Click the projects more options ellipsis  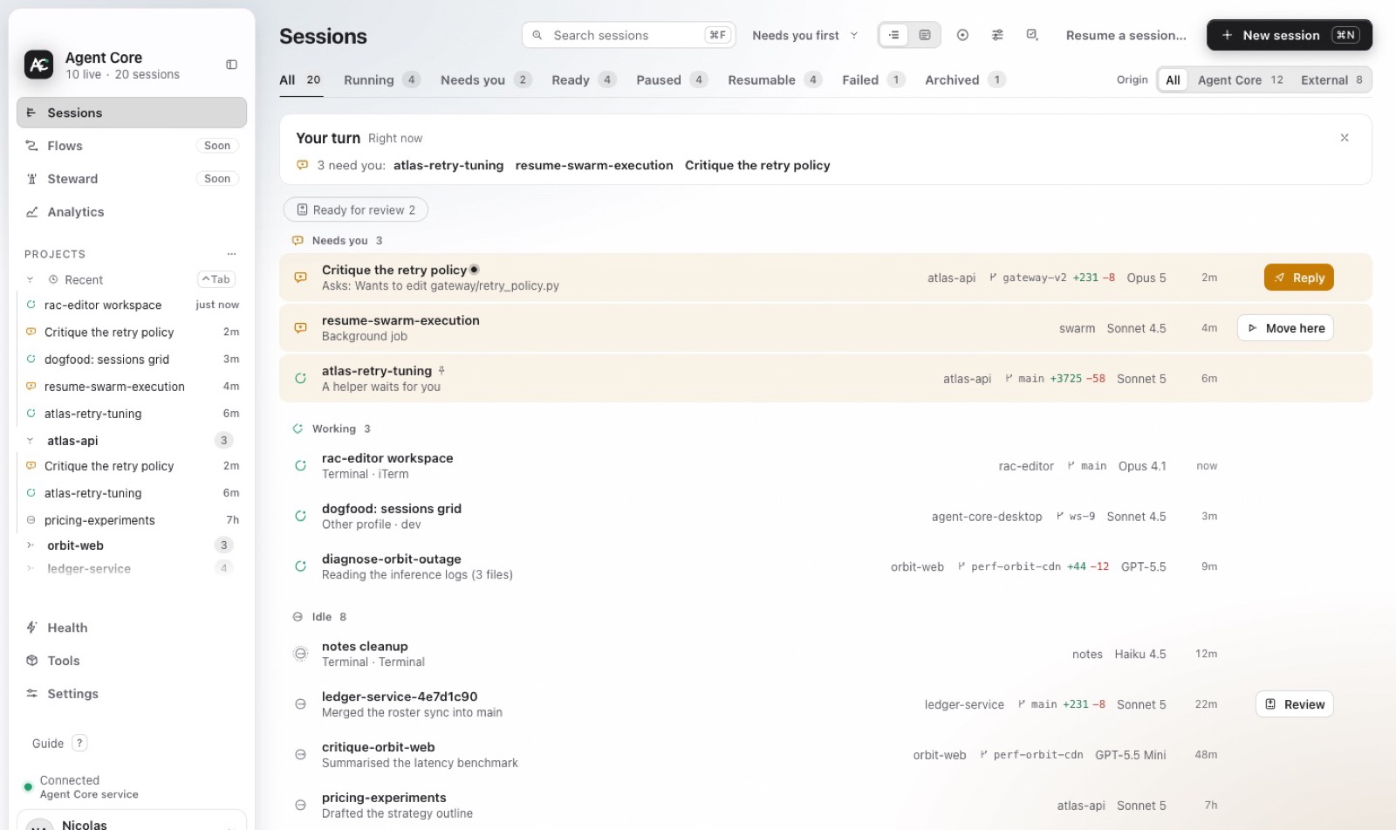231,254
